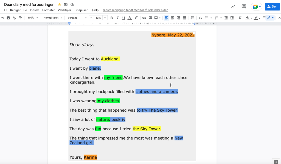The width and height of the screenshot is (281, 164).
Task: Open the Formatér menu
Action: [x=49, y=10]
